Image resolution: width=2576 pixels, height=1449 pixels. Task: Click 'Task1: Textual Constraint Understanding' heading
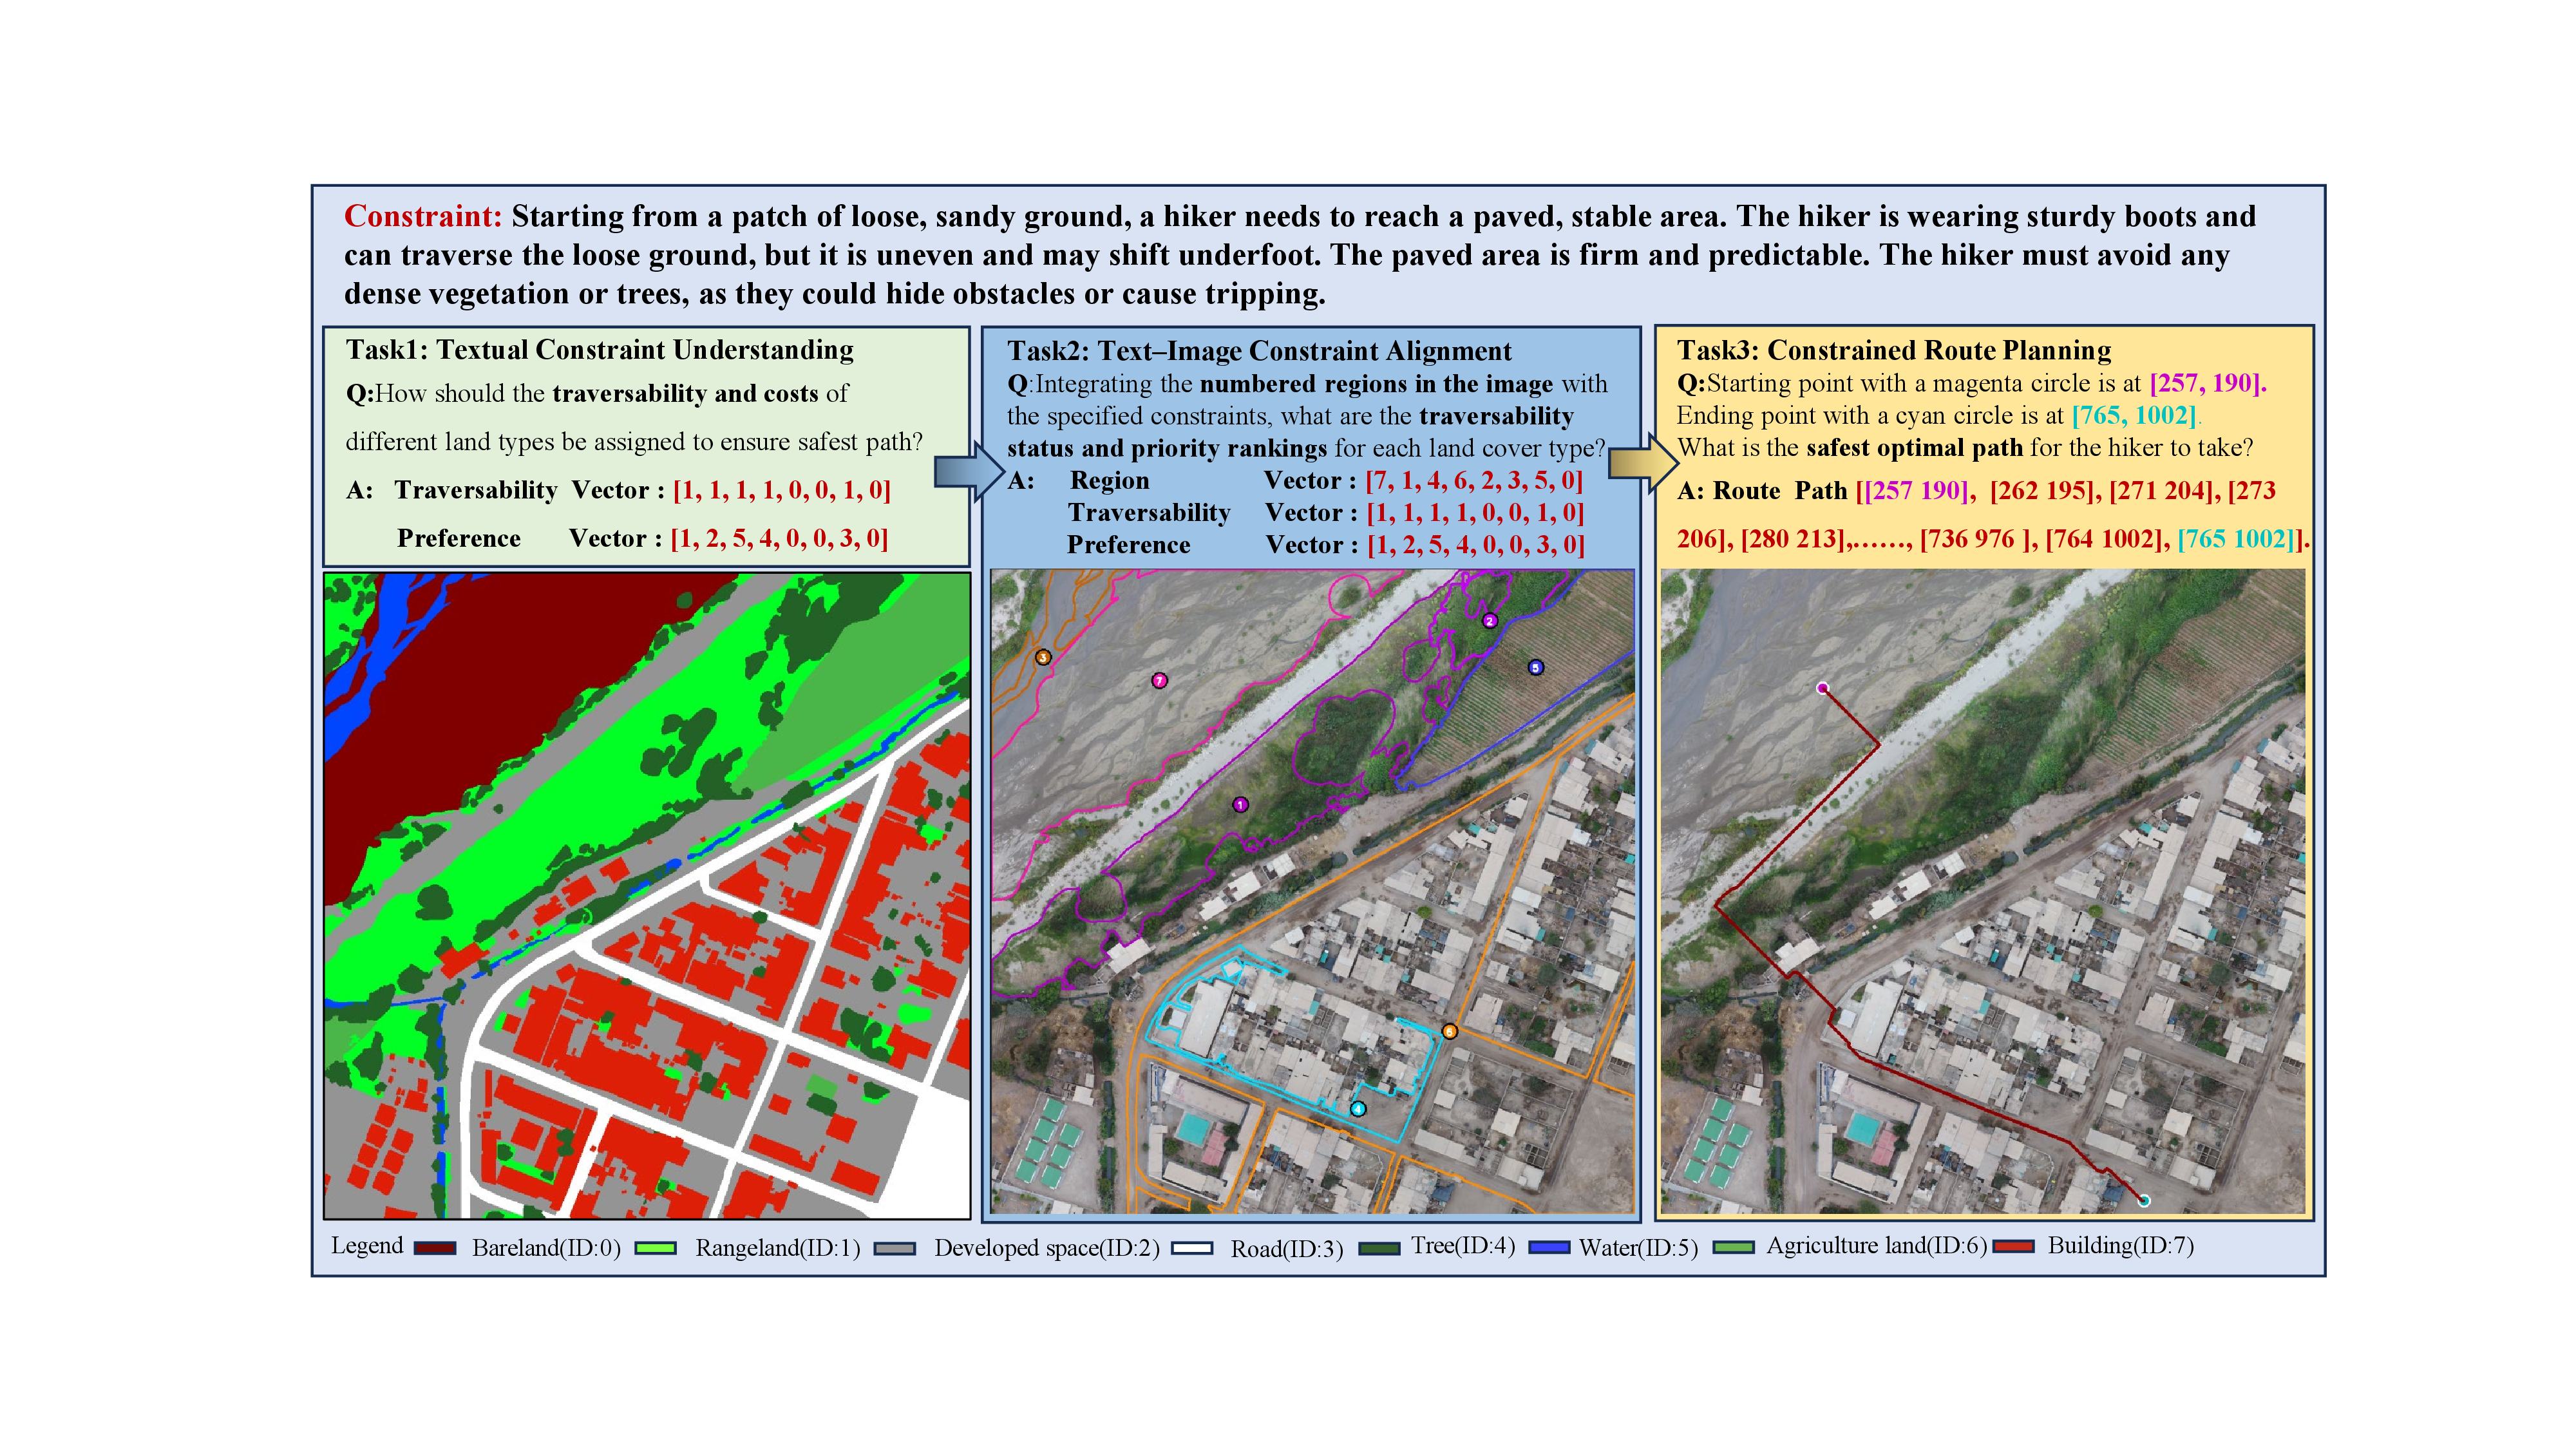click(x=600, y=350)
